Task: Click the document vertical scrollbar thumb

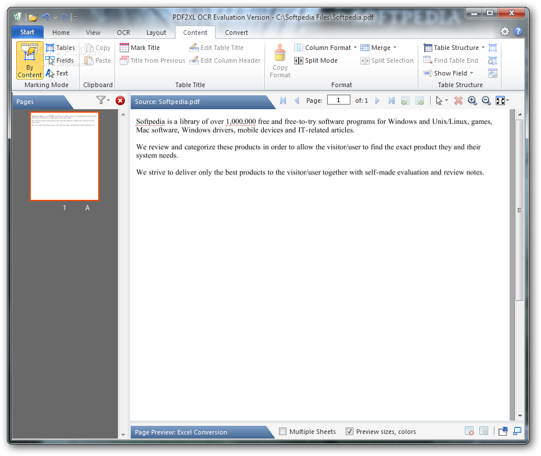Action: pyautogui.click(x=519, y=210)
